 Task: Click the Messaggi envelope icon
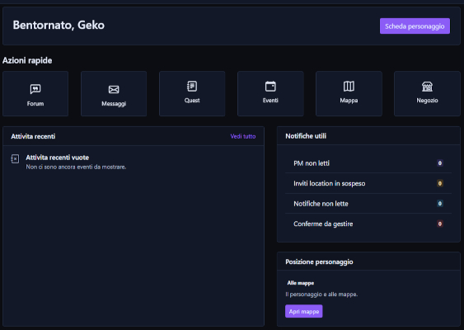tap(114, 89)
